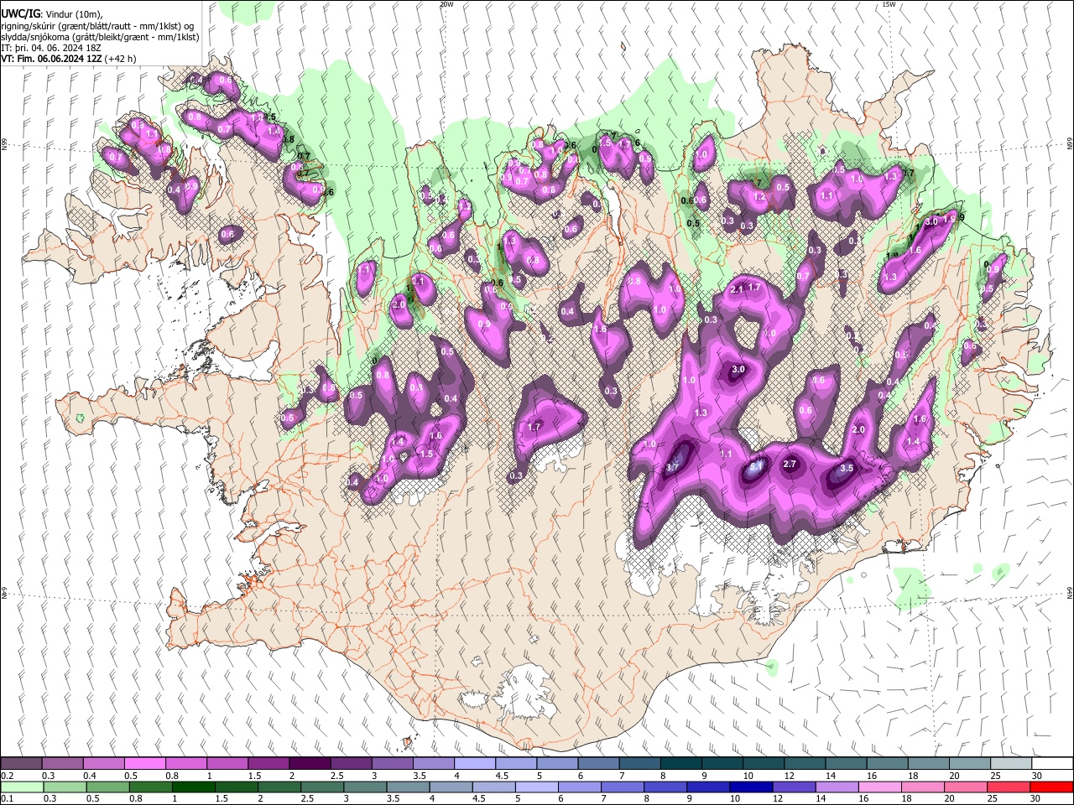Select the pale pink swatch between 16 and 18
Viewport: 1074px width, 805px height.
click(x=878, y=787)
